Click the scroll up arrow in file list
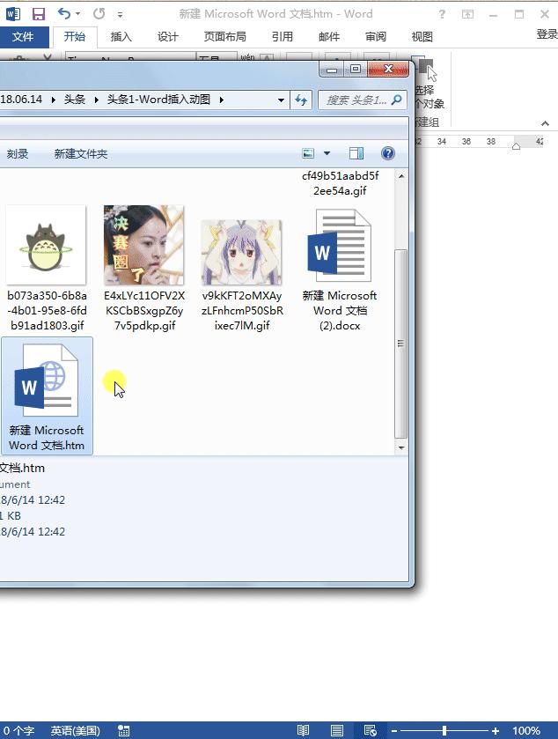 click(x=401, y=176)
